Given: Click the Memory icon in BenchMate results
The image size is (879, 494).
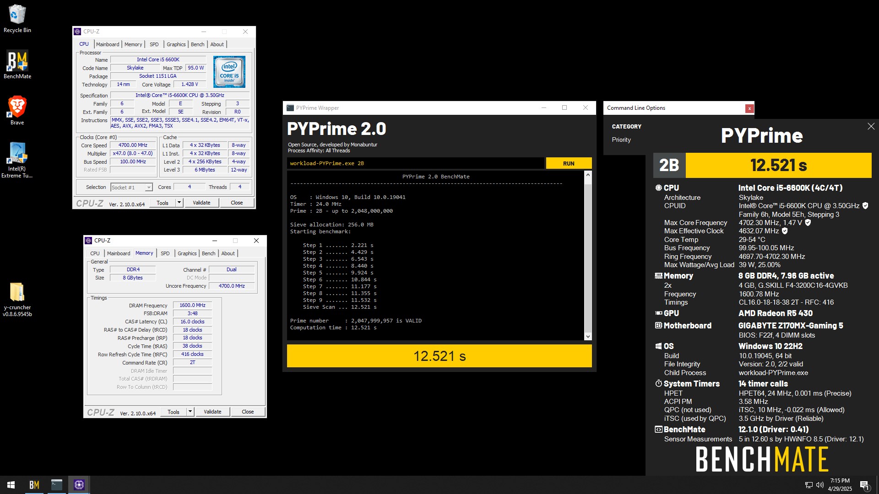Looking at the screenshot, I should [658, 276].
